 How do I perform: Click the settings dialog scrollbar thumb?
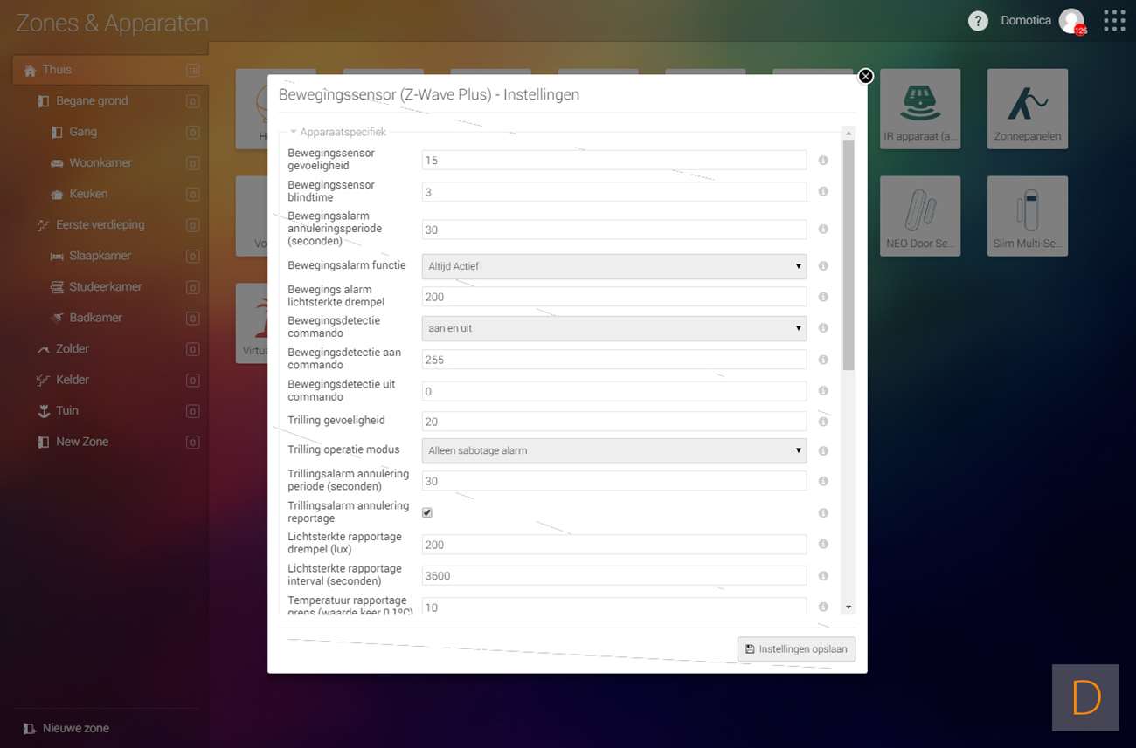coord(848,255)
